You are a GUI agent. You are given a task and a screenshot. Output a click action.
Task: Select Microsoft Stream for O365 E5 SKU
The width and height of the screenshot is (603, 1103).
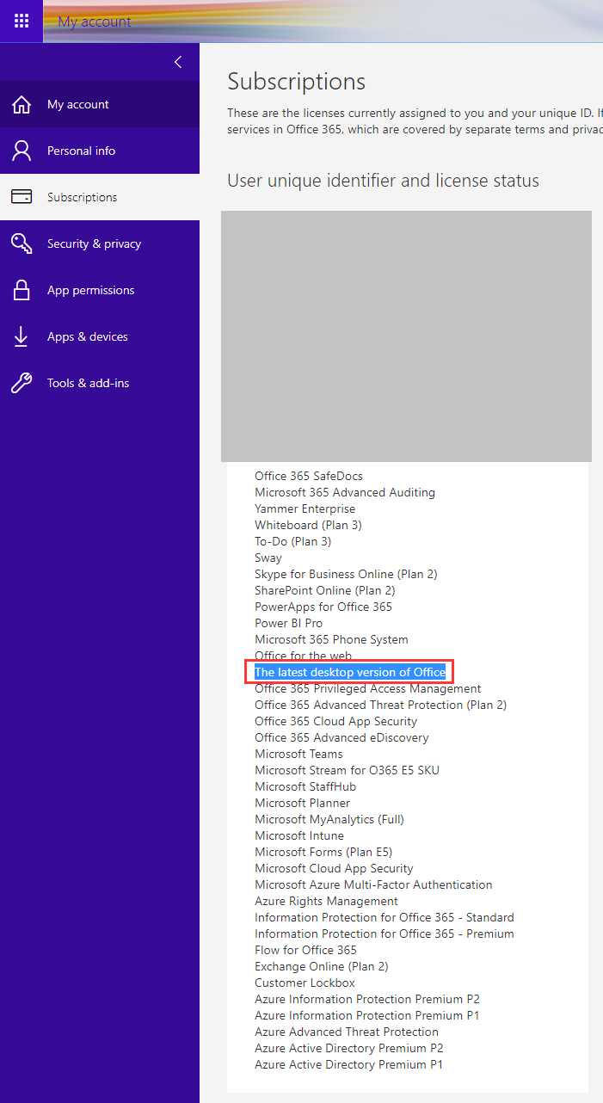point(347,770)
